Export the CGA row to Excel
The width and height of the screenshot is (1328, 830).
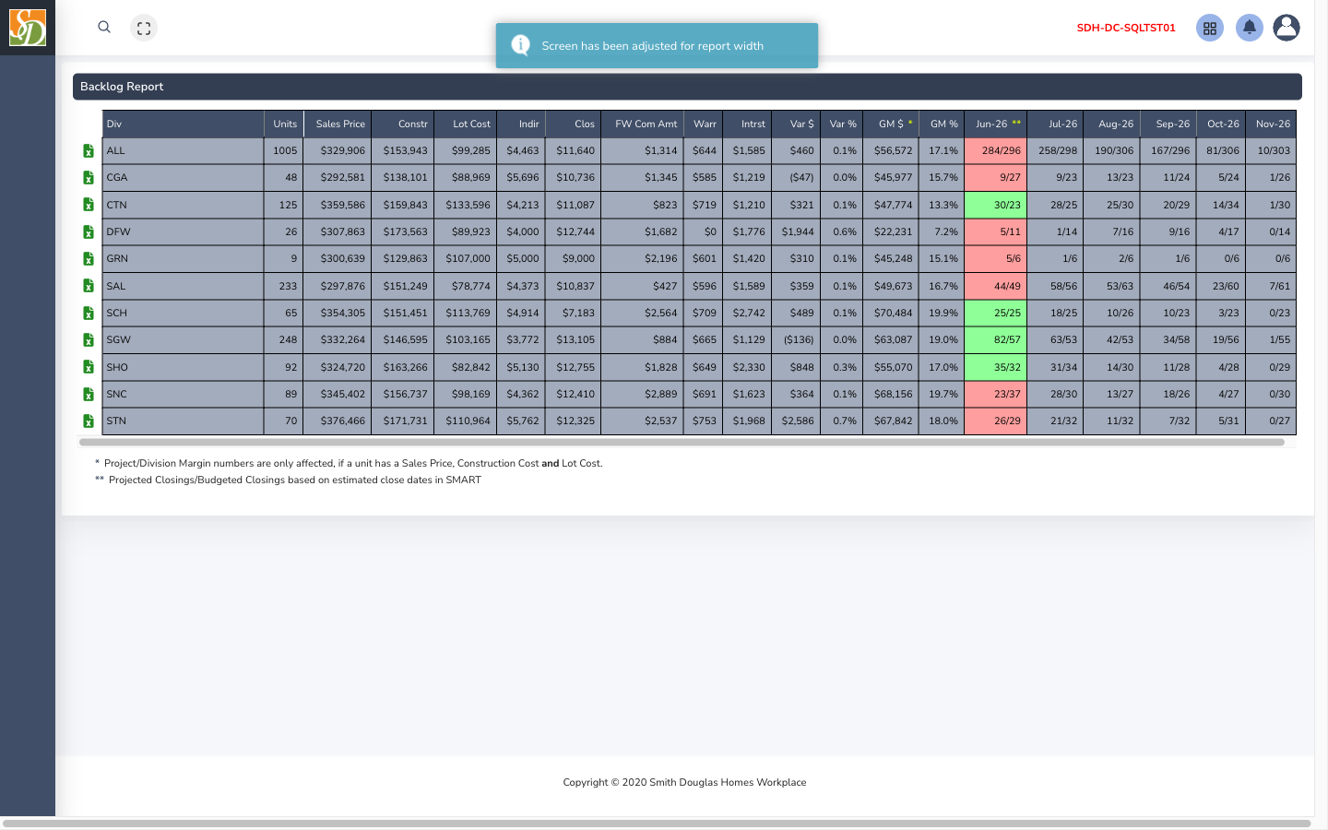89,177
